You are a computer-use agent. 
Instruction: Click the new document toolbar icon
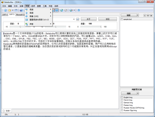(x=5, y=10)
